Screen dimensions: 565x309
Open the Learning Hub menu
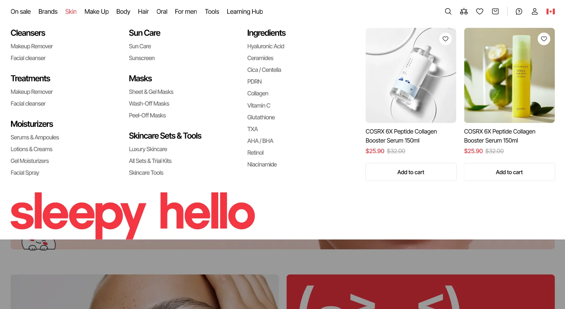(x=245, y=11)
